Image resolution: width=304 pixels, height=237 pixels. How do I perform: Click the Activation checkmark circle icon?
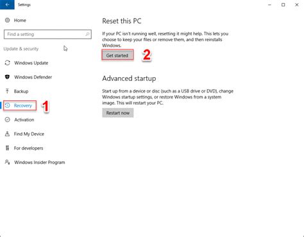pos(8,119)
